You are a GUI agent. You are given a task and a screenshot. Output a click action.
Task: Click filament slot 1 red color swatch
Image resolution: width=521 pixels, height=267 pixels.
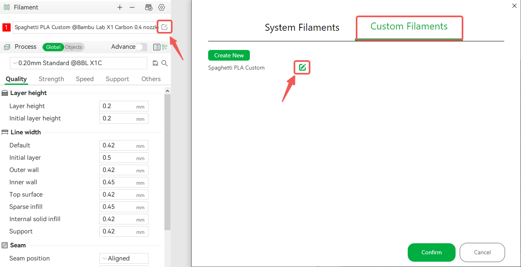coord(7,27)
